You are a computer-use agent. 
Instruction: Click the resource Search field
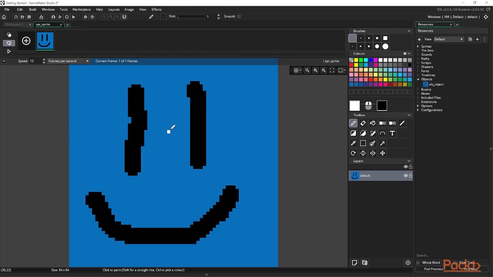click(x=451, y=255)
